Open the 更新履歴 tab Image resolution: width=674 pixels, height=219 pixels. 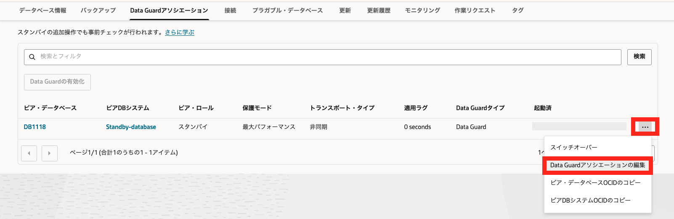pos(379,11)
